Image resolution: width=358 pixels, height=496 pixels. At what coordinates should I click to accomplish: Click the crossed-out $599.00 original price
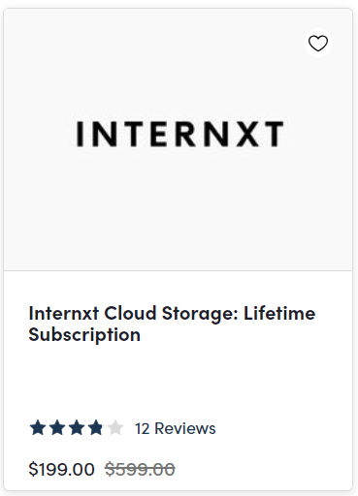pos(140,469)
